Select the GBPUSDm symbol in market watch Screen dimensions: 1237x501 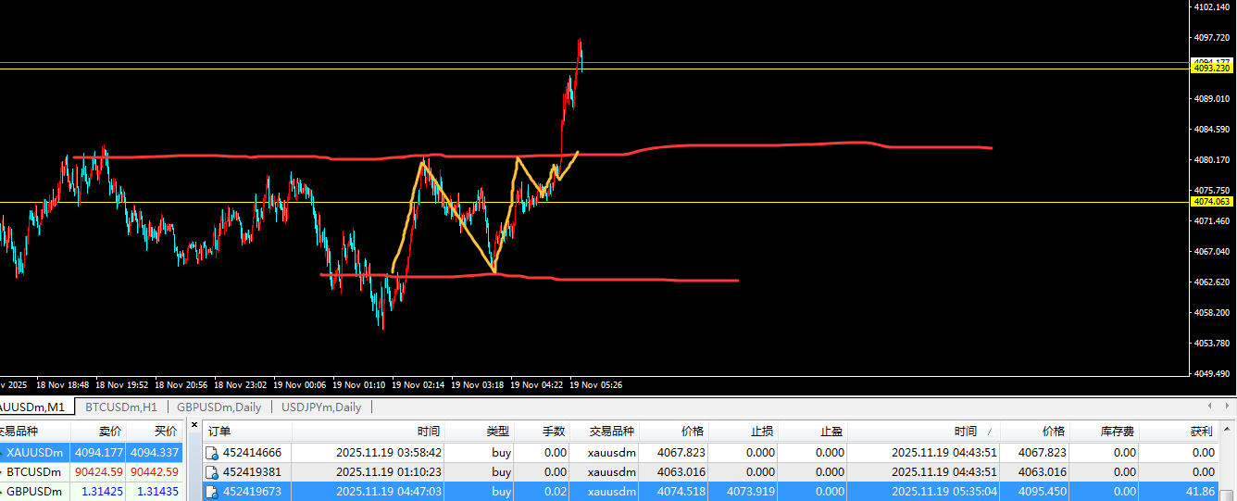pos(34,492)
